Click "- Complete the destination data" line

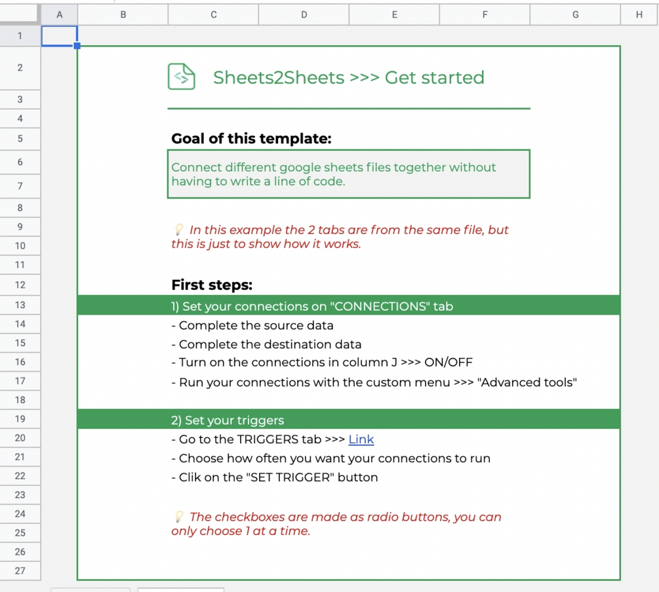[266, 344]
